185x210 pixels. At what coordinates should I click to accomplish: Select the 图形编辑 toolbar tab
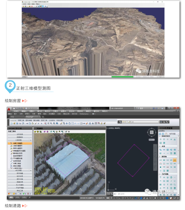pos(28,120)
